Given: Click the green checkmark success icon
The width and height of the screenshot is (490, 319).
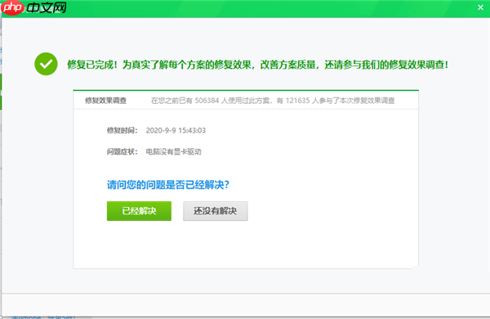Looking at the screenshot, I should (x=46, y=64).
